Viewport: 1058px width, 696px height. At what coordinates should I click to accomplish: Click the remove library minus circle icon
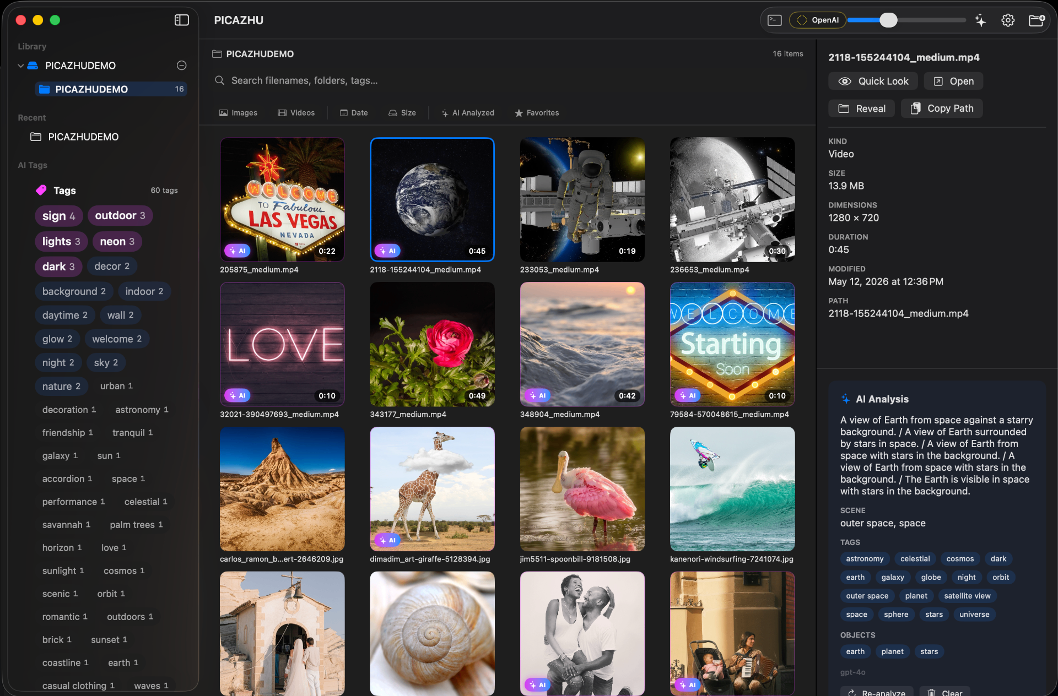(181, 66)
